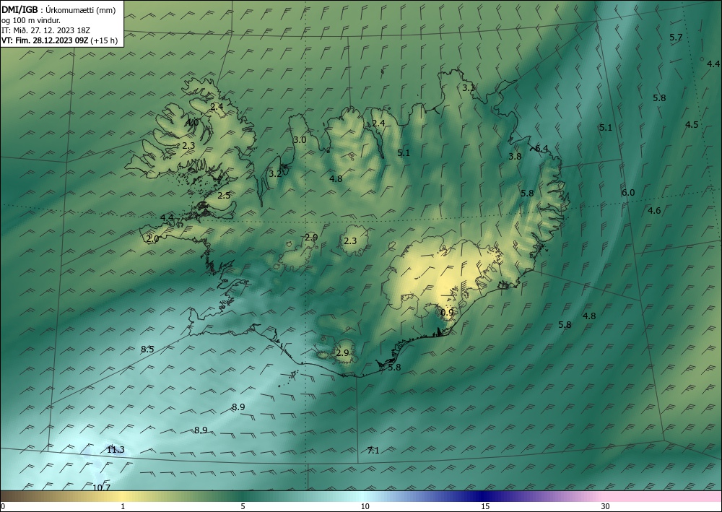722x512 pixels.
Task: Click the 6.0 value east of Iceland
Action: pyautogui.click(x=628, y=193)
